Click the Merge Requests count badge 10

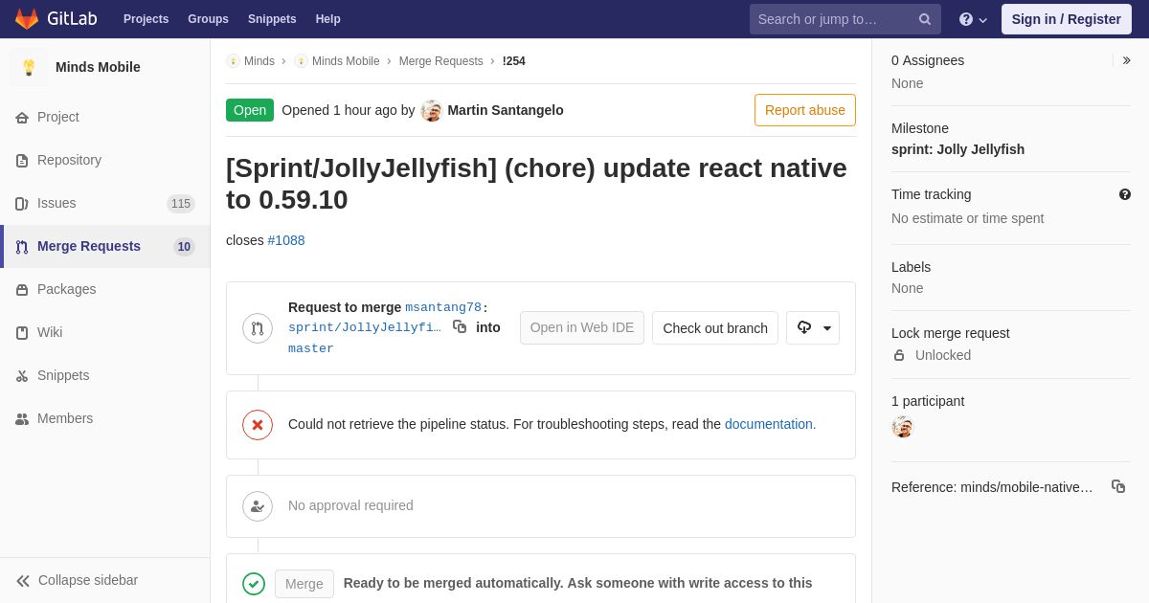[184, 247]
